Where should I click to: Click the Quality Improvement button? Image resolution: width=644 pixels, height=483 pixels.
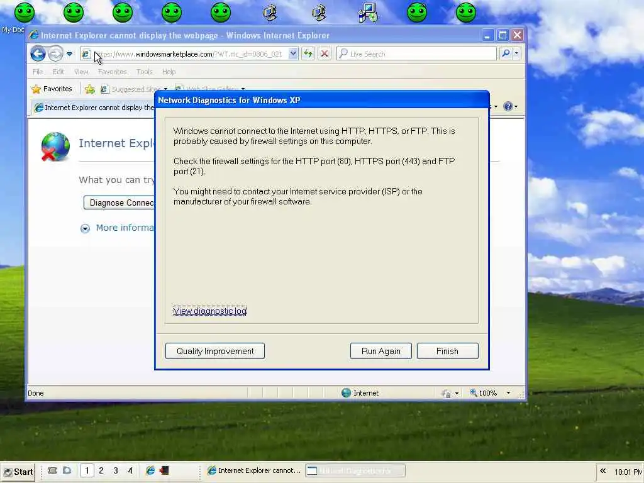[215, 351]
